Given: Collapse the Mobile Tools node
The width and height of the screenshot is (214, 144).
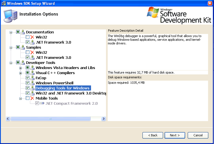Looking at the screenshot, I should coord(20,98).
